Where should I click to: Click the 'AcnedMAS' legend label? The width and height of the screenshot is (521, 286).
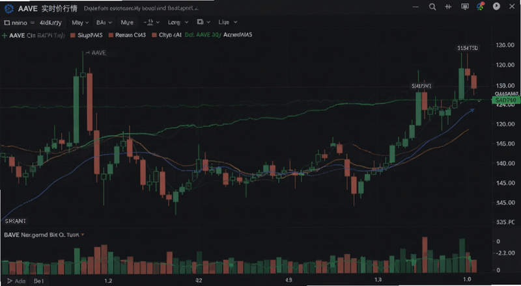(x=238, y=35)
